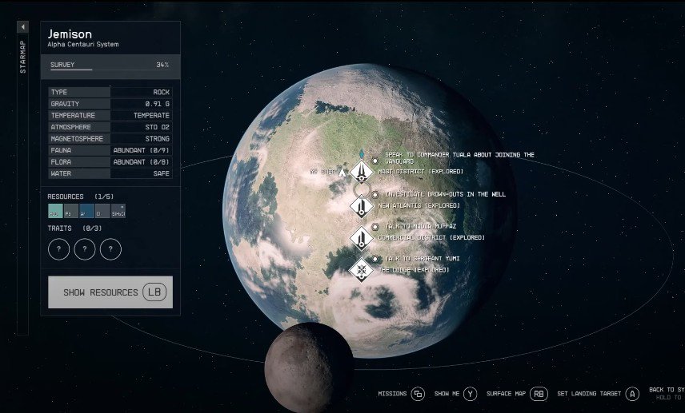Image resolution: width=685 pixels, height=413 pixels.
Task: Select the New Atlantis landing marker icon
Action: pyautogui.click(x=362, y=206)
